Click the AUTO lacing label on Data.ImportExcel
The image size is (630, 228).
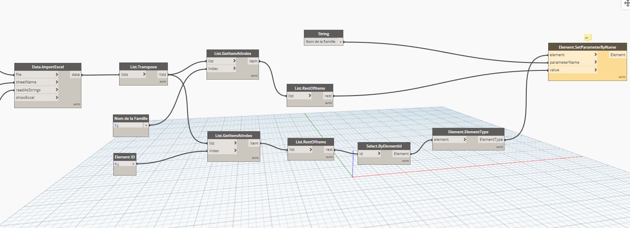pos(76,104)
